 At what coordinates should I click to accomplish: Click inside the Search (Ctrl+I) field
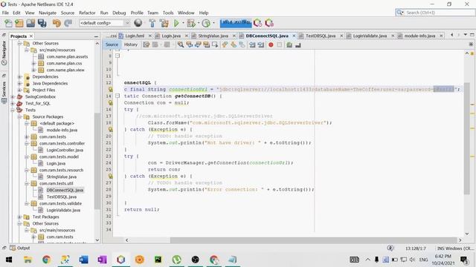(x=439, y=13)
